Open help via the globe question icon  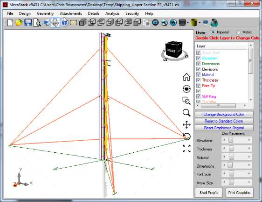[64, 22]
